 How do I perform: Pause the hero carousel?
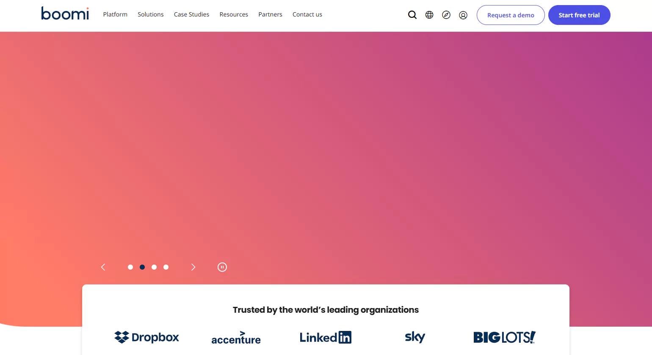tap(222, 267)
